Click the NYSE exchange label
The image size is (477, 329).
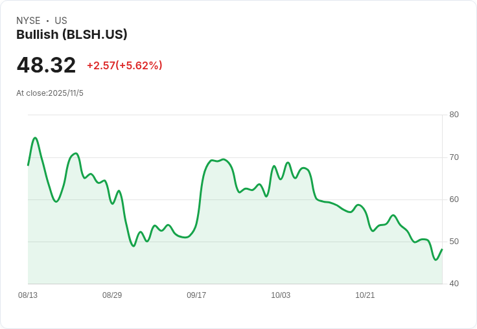point(28,21)
